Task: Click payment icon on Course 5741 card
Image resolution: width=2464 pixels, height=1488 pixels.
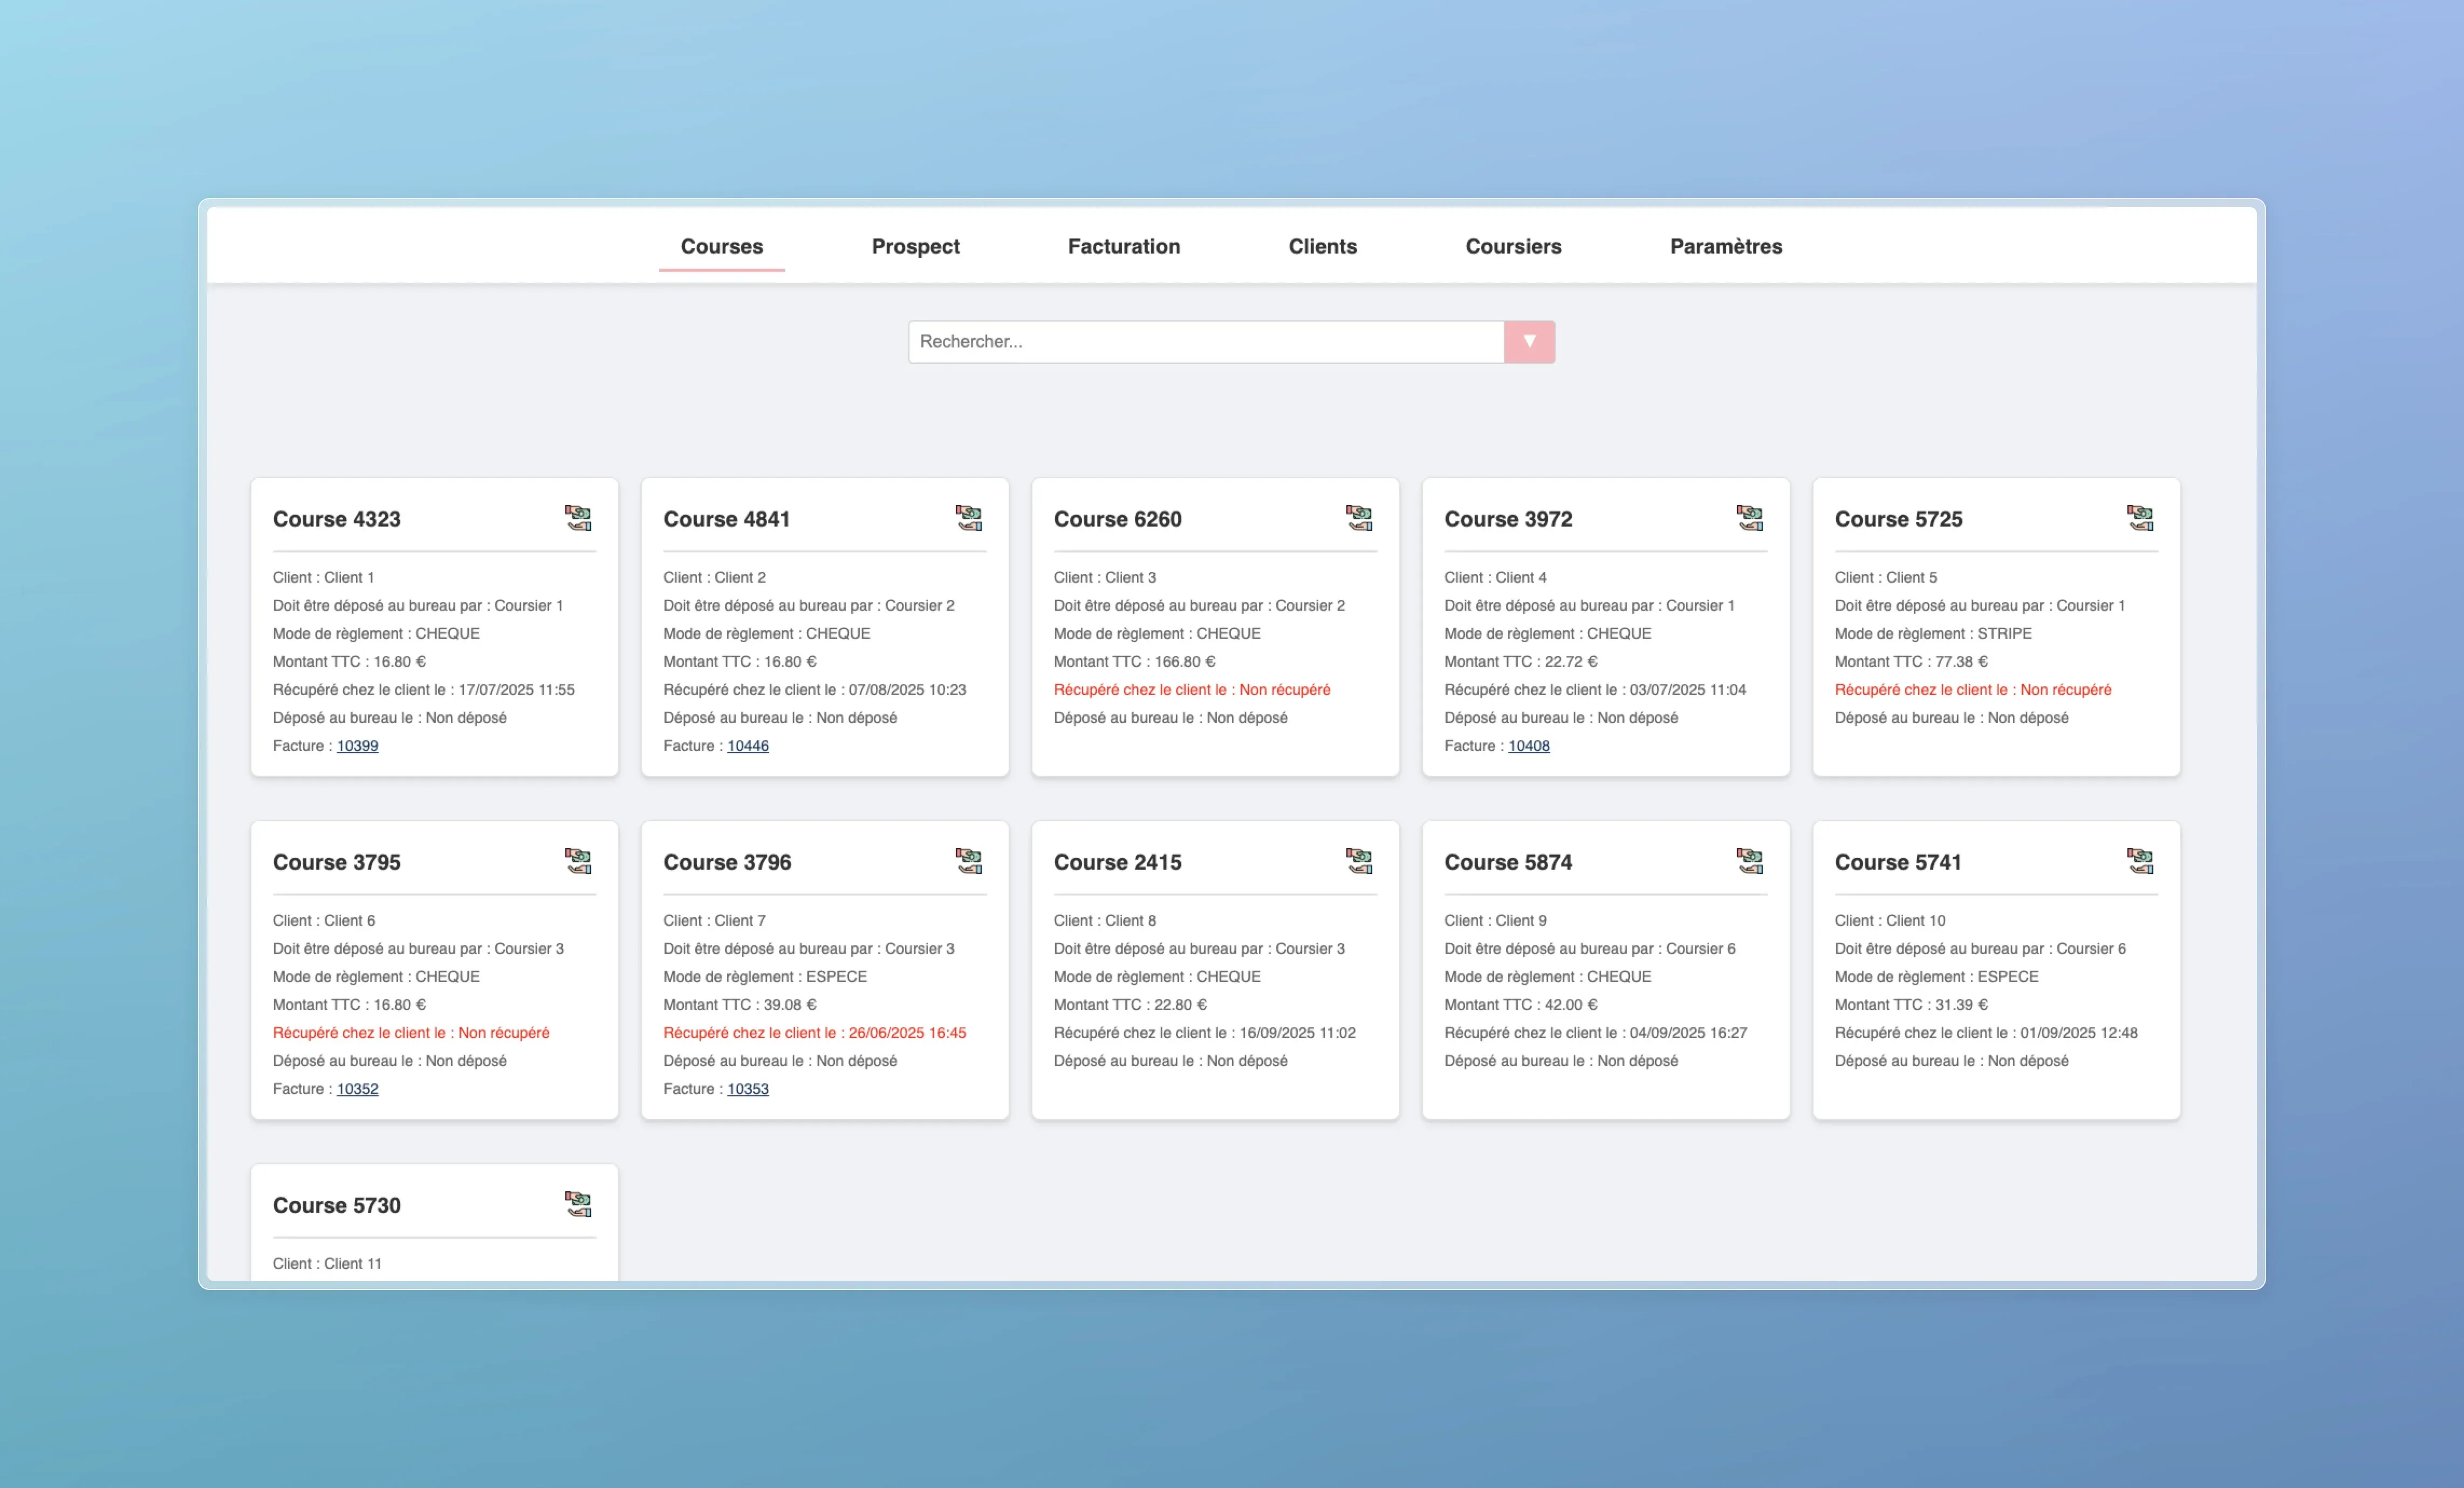Action: point(2140,861)
